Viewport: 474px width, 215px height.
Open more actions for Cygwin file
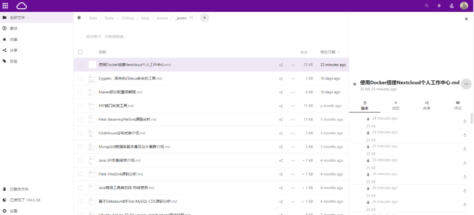coord(293,79)
